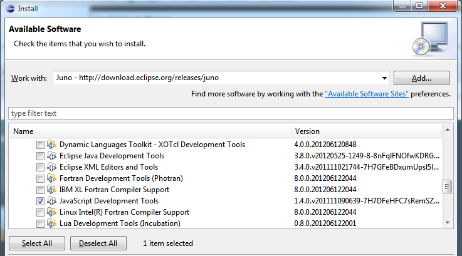Open the Work with site dropdown arrow
This screenshot has width=462, height=256.
pos(384,78)
